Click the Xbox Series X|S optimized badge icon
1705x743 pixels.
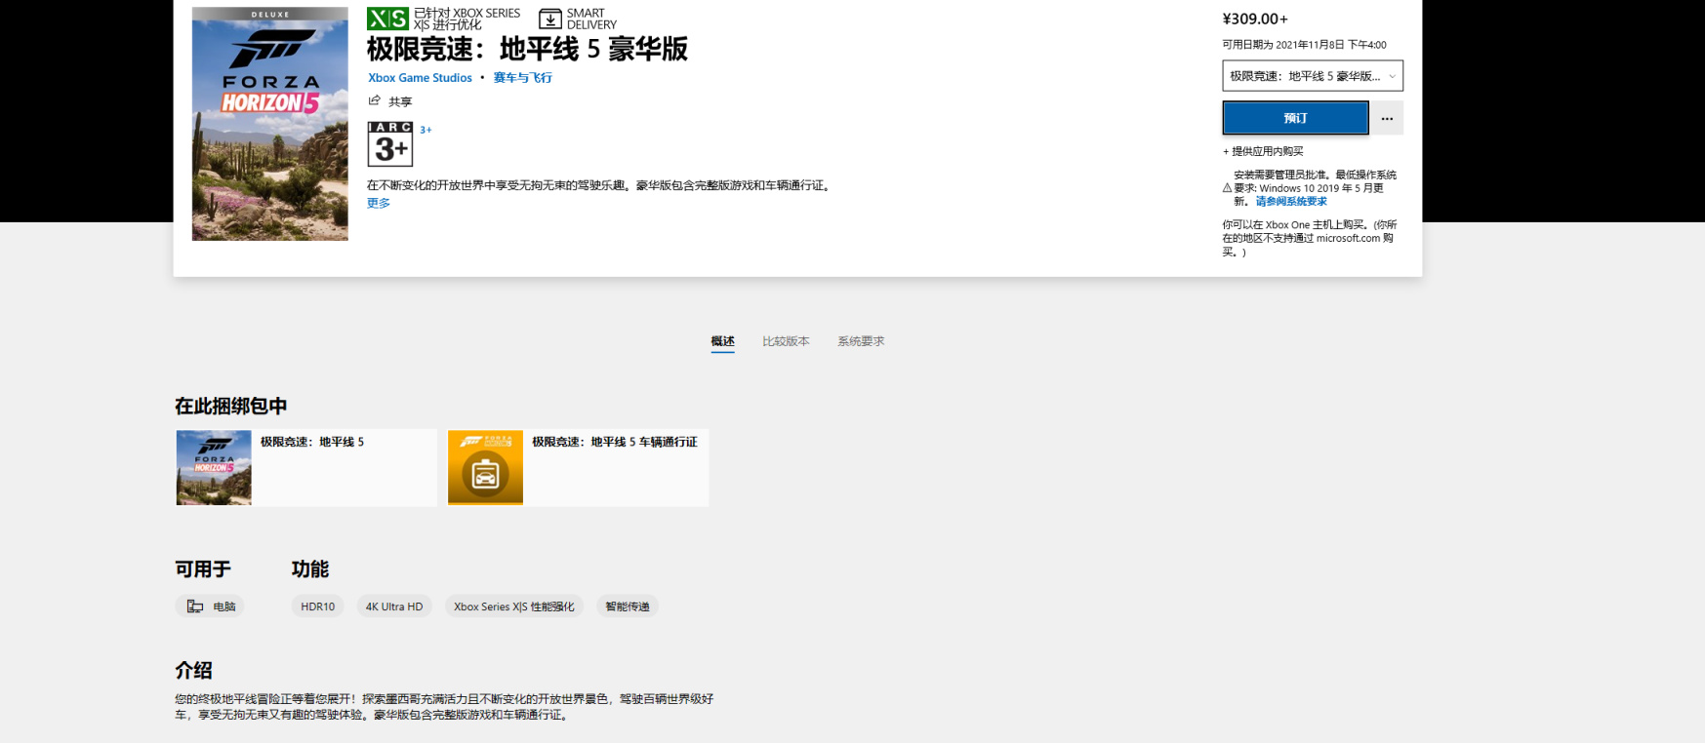point(387,19)
